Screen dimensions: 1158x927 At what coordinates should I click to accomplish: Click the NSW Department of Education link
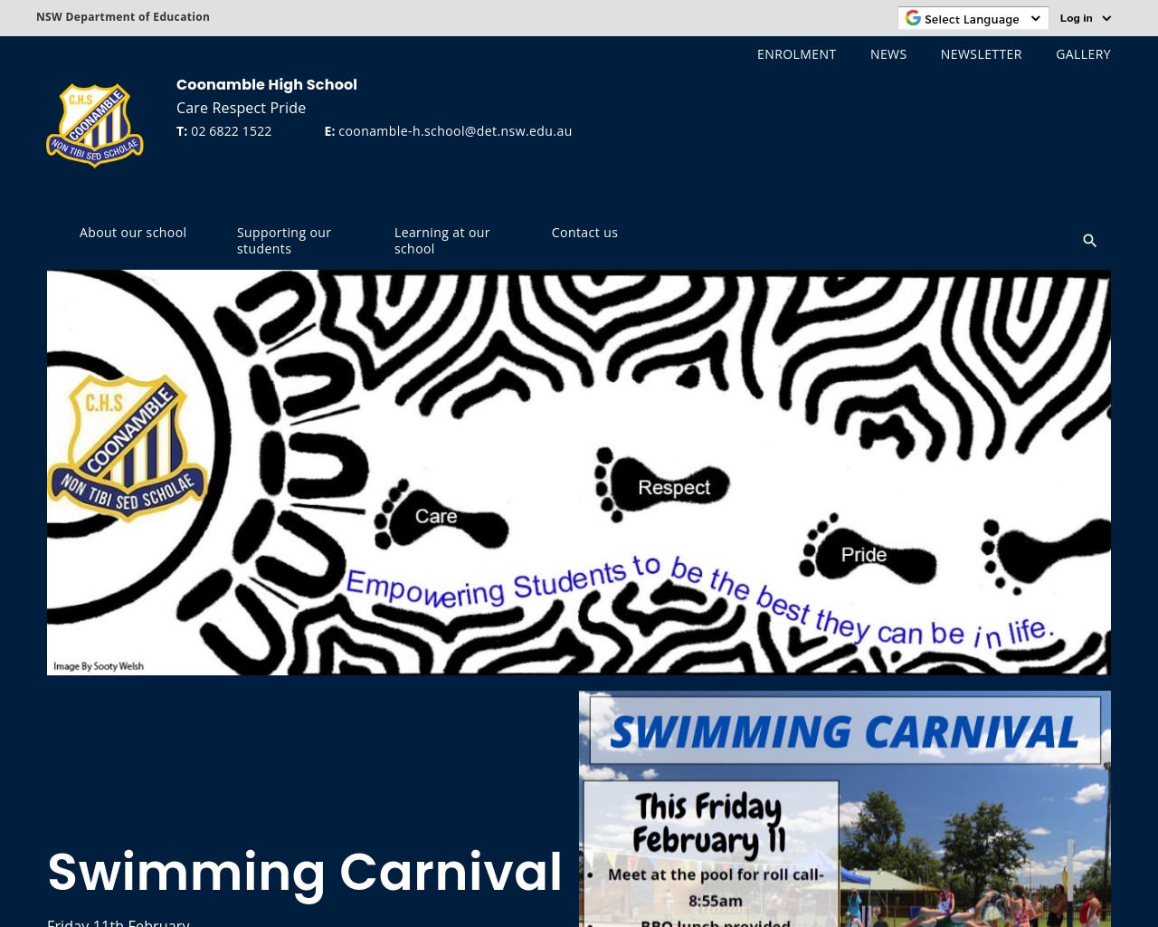pyautogui.click(x=123, y=17)
